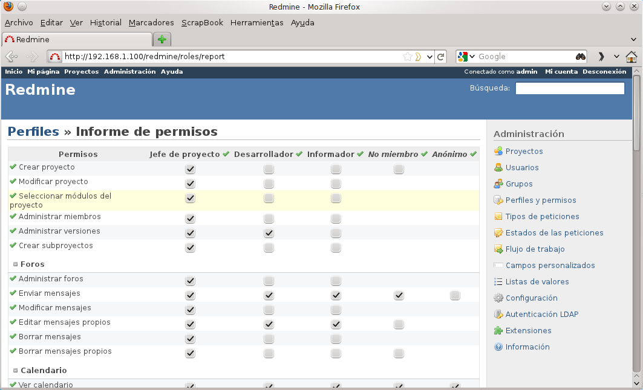This screenshot has height=390, width=643.
Task: Click the Tipos de peticiones ticket icon
Action: click(498, 217)
